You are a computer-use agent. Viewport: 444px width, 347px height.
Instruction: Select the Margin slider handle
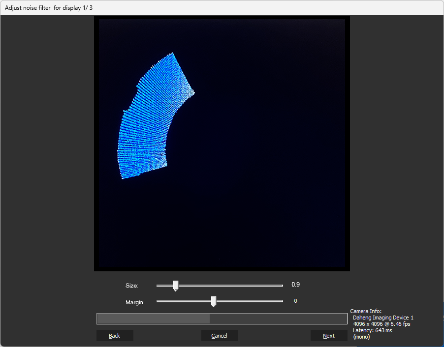coord(213,301)
